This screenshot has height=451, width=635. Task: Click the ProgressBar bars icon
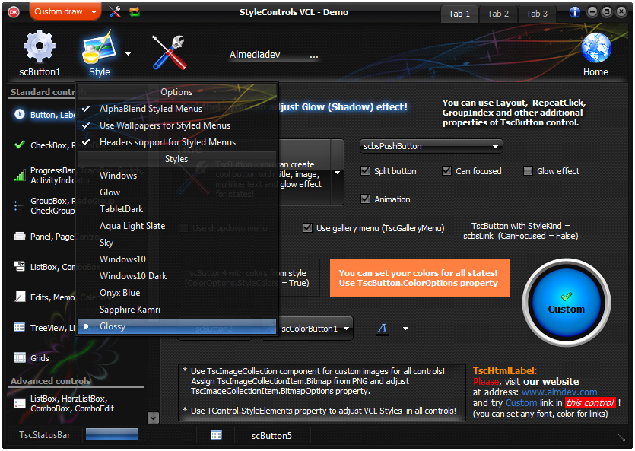point(19,175)
